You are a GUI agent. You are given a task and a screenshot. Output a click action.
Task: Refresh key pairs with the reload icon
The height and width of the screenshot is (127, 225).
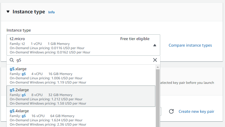point(171,111)
